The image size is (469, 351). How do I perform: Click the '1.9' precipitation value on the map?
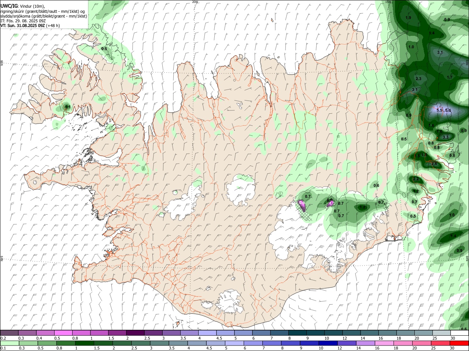[x=409, y=18]
